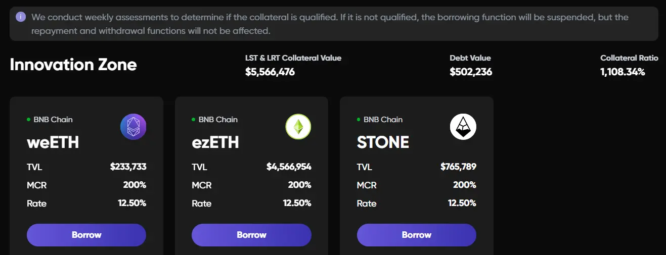This screenshot has width=666, height=255.
Task: Click the STONE Rate 12.50% value
Action: click(462, 203)
